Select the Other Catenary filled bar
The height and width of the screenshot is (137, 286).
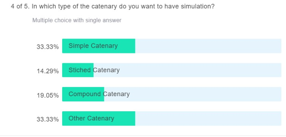99,118
